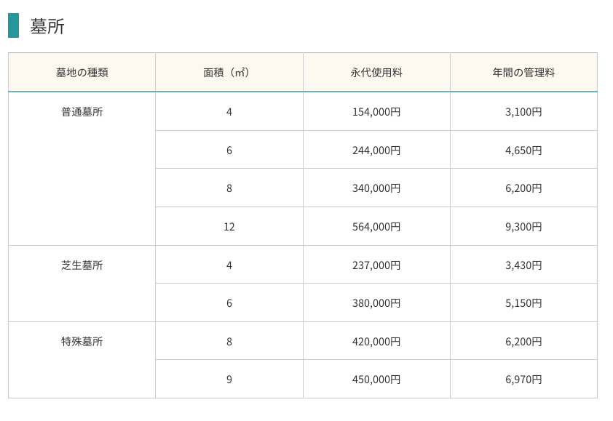Click the 244,000円 price cell
613x421 pixels.
[376, 150]
